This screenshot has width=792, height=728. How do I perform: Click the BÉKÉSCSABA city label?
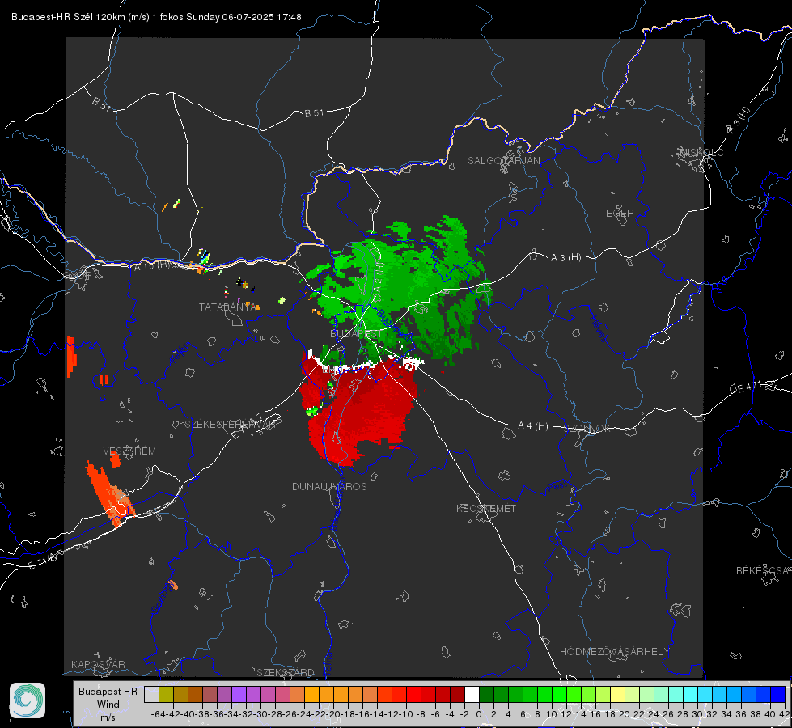[764, 571]
